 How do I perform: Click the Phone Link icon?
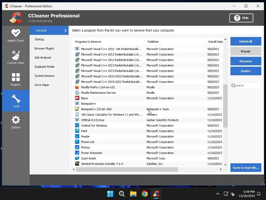[77, 142]
